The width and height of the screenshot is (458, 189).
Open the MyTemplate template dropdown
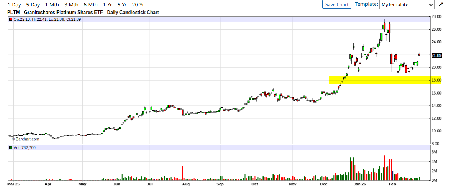coord(407,5)
